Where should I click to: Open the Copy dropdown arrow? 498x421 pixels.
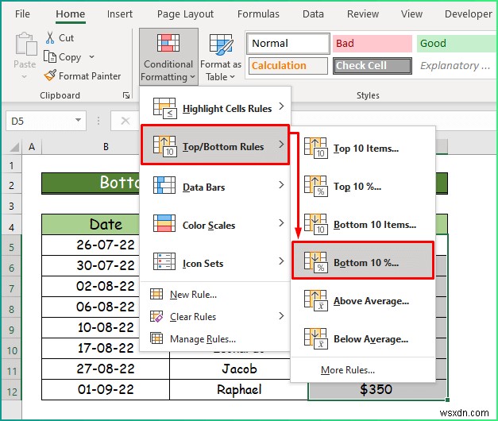tap(91, 57)
